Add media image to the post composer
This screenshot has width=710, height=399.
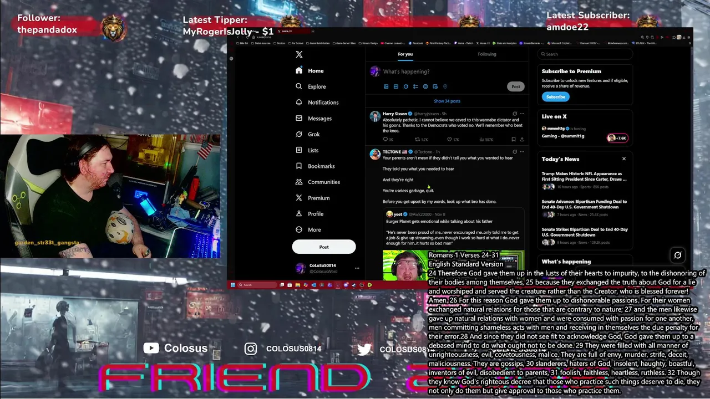tap(386, 86)
